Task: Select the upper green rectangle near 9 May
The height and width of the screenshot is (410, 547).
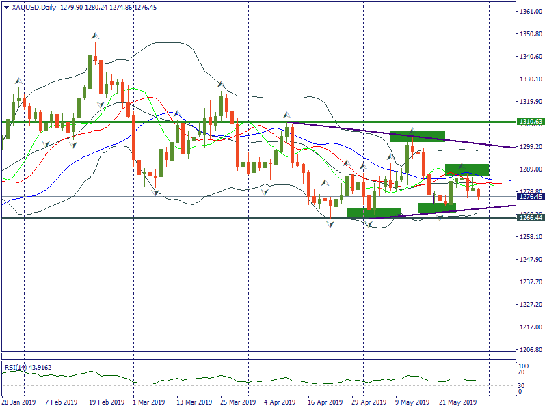Action: pos(417,136)
